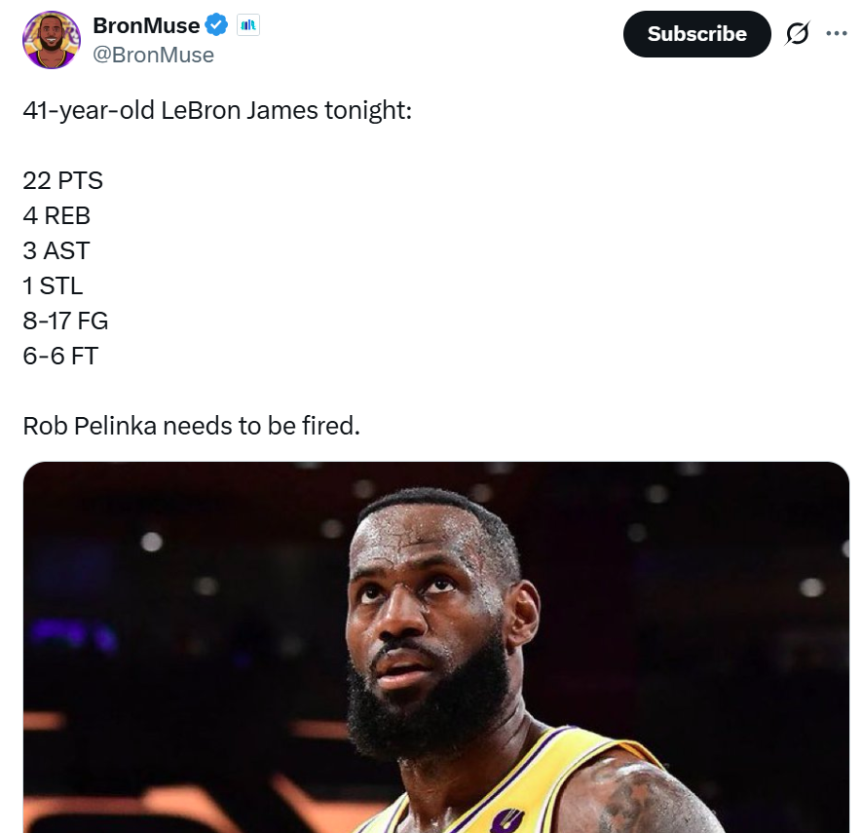862x833 pixels.
Task: Click the "Rob Pelinka needs to be fired." sentence
Action: (x=191, y=426)
